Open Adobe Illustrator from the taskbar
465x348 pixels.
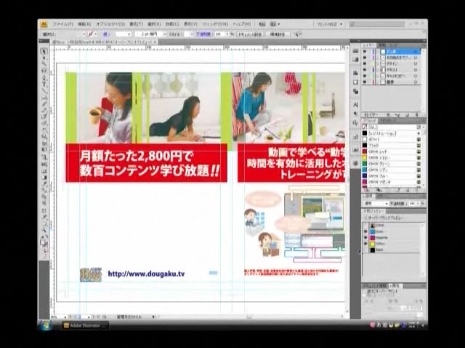[84, 326]
